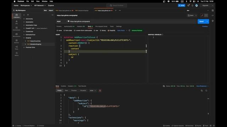
Task: Open the code snippet panel icon
Action: [213, 16]
